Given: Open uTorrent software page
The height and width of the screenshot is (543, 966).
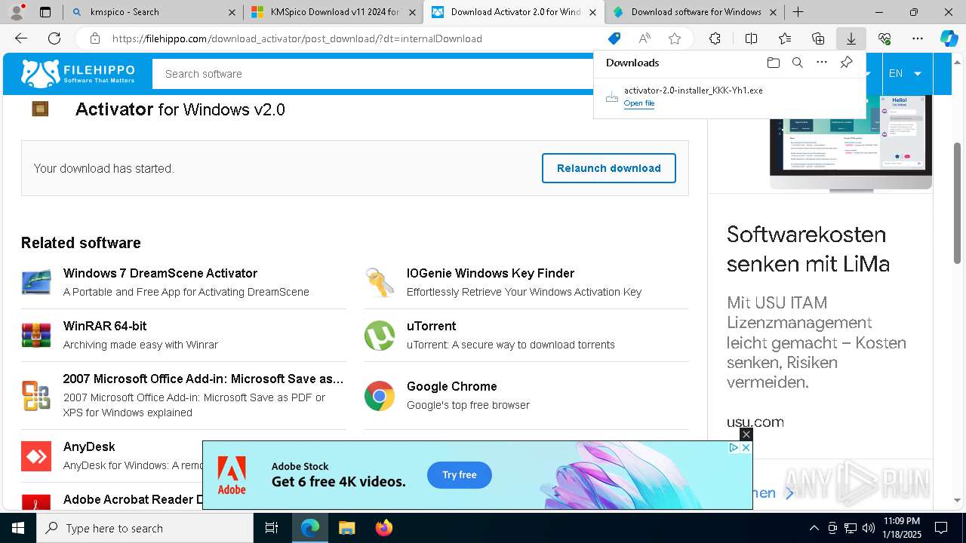Looking at the screenshot, I should coord(432,326).
